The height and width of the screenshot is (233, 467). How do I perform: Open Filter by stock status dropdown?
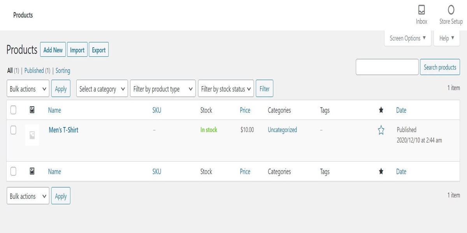tap(226, 89)
